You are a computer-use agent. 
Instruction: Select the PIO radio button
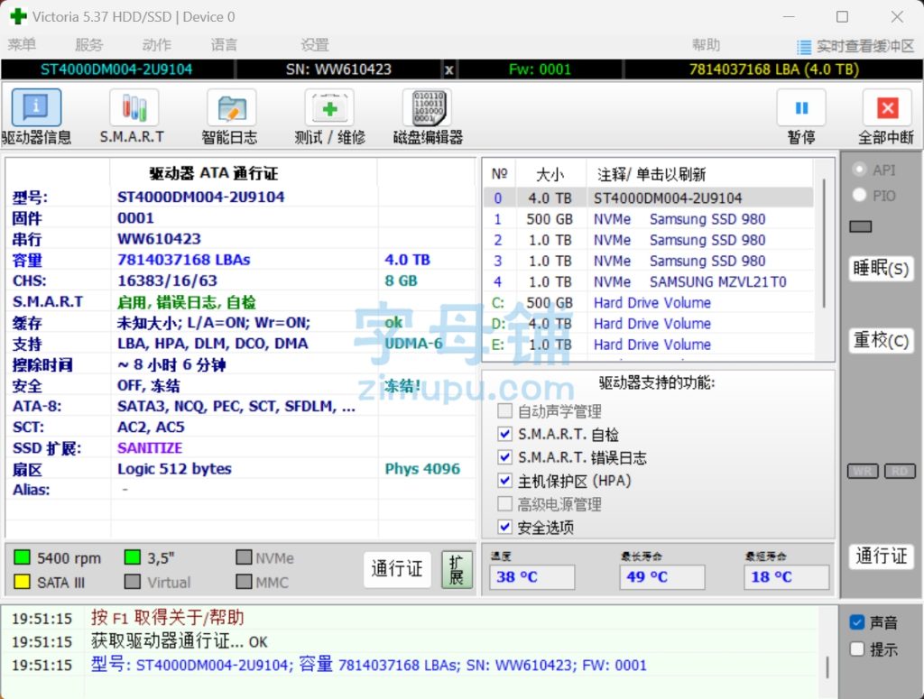tap(859, 195)
